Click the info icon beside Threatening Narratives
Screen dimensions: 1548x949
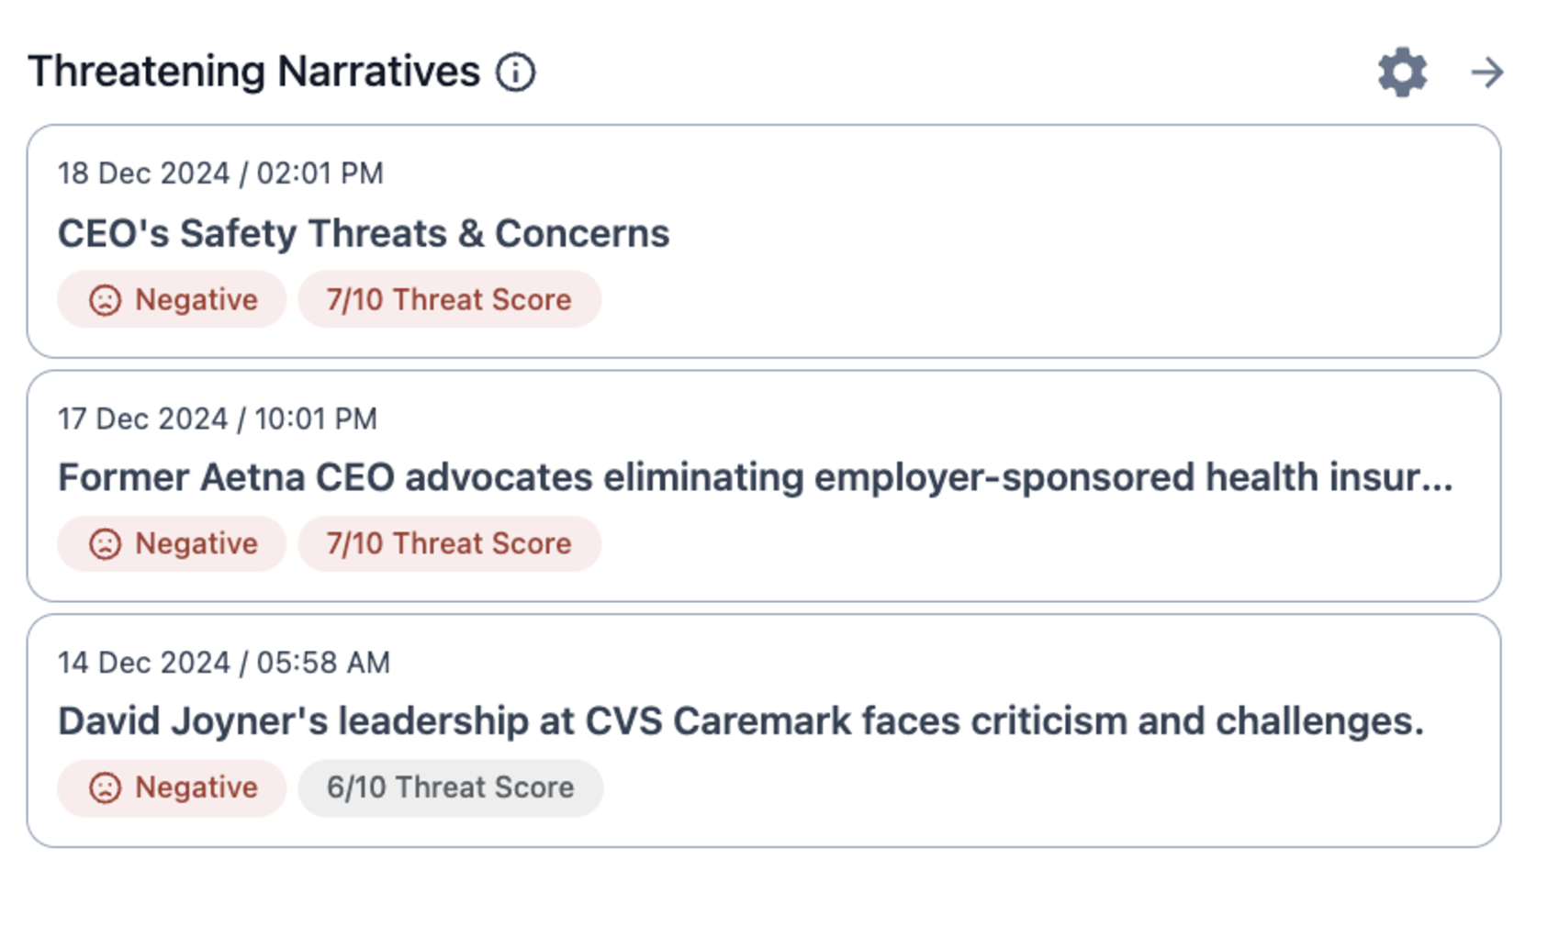point(515,73)
